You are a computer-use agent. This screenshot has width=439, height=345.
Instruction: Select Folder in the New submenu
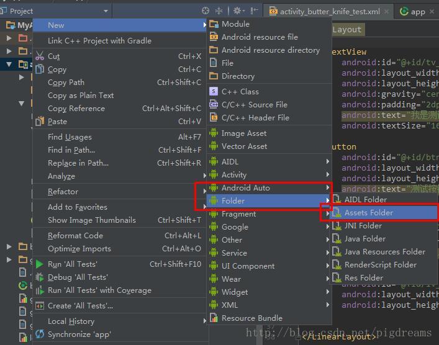point(269,201)
